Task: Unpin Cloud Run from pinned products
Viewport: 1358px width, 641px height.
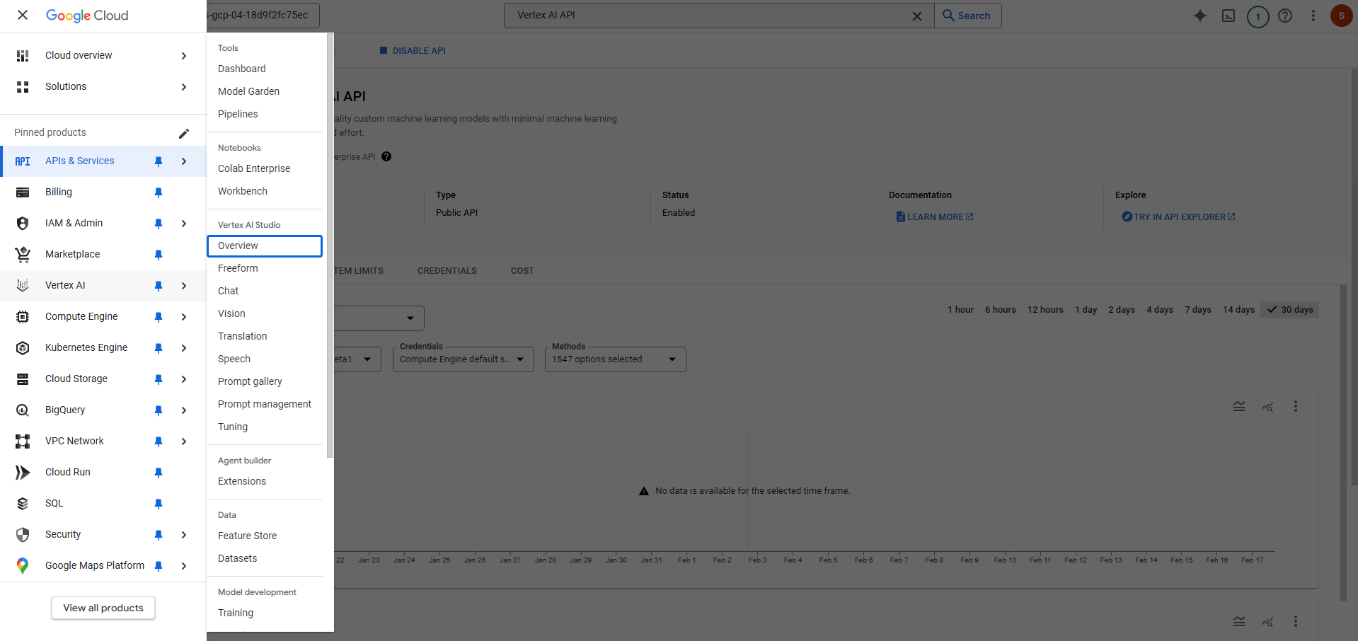Action: click(x=159, y=473)
